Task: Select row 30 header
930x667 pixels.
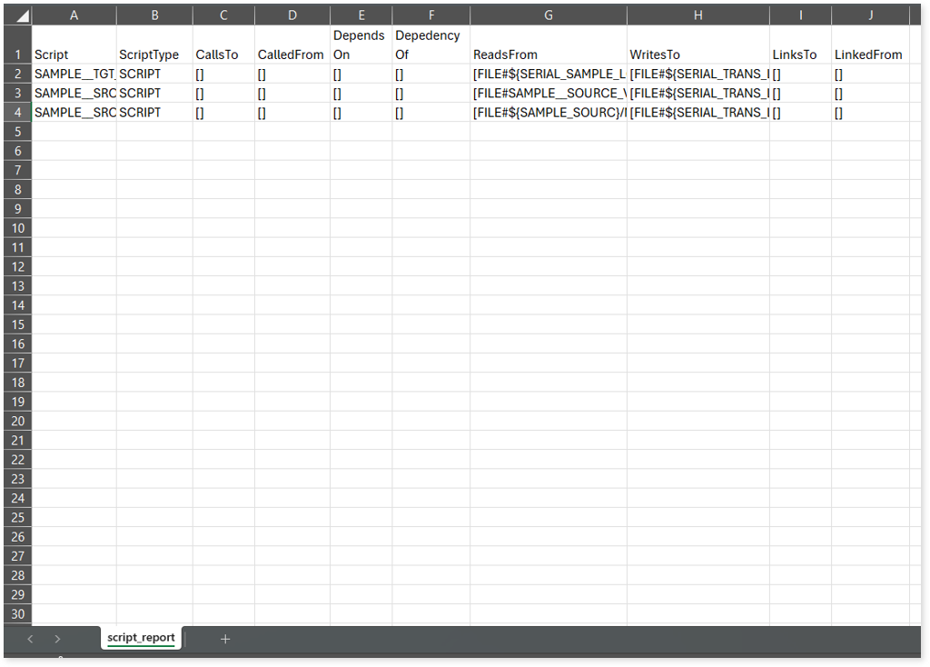Action: tap(17, 614)
